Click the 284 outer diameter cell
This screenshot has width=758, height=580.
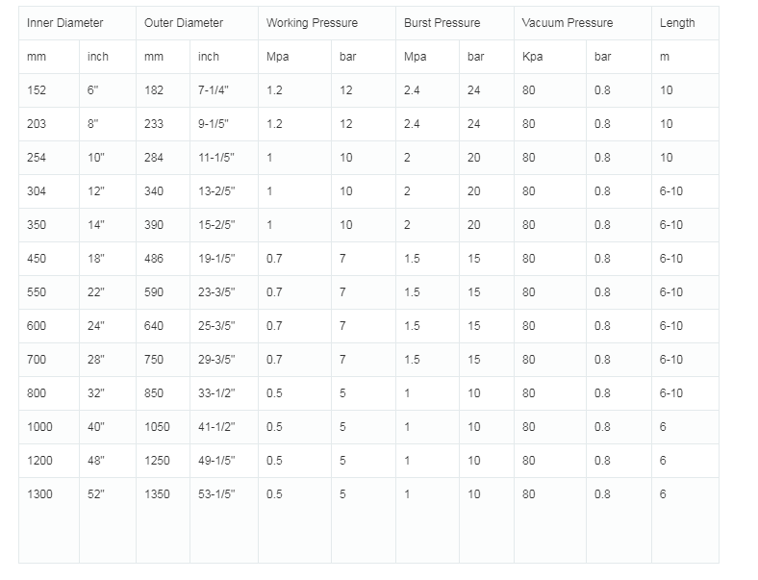pos(154,158)
